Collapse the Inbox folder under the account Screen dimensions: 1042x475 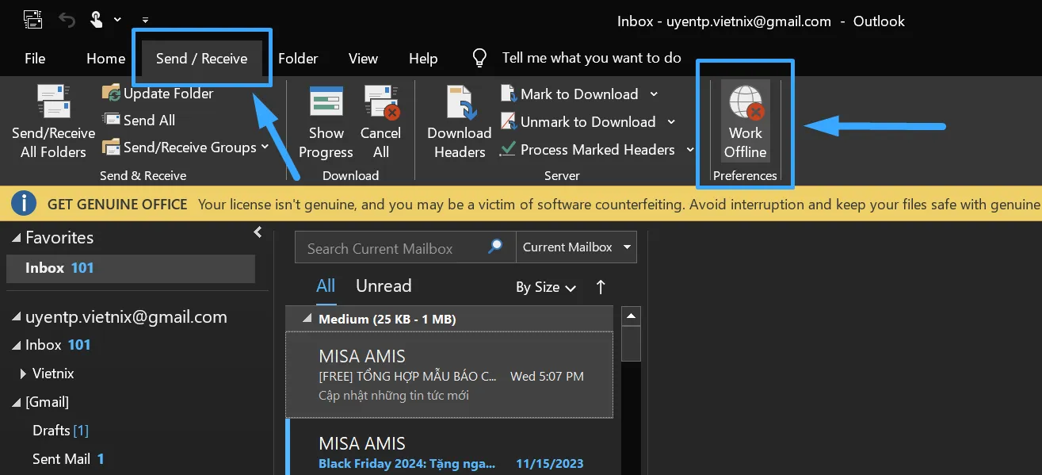pyautogui.click(x=17, y=346)
